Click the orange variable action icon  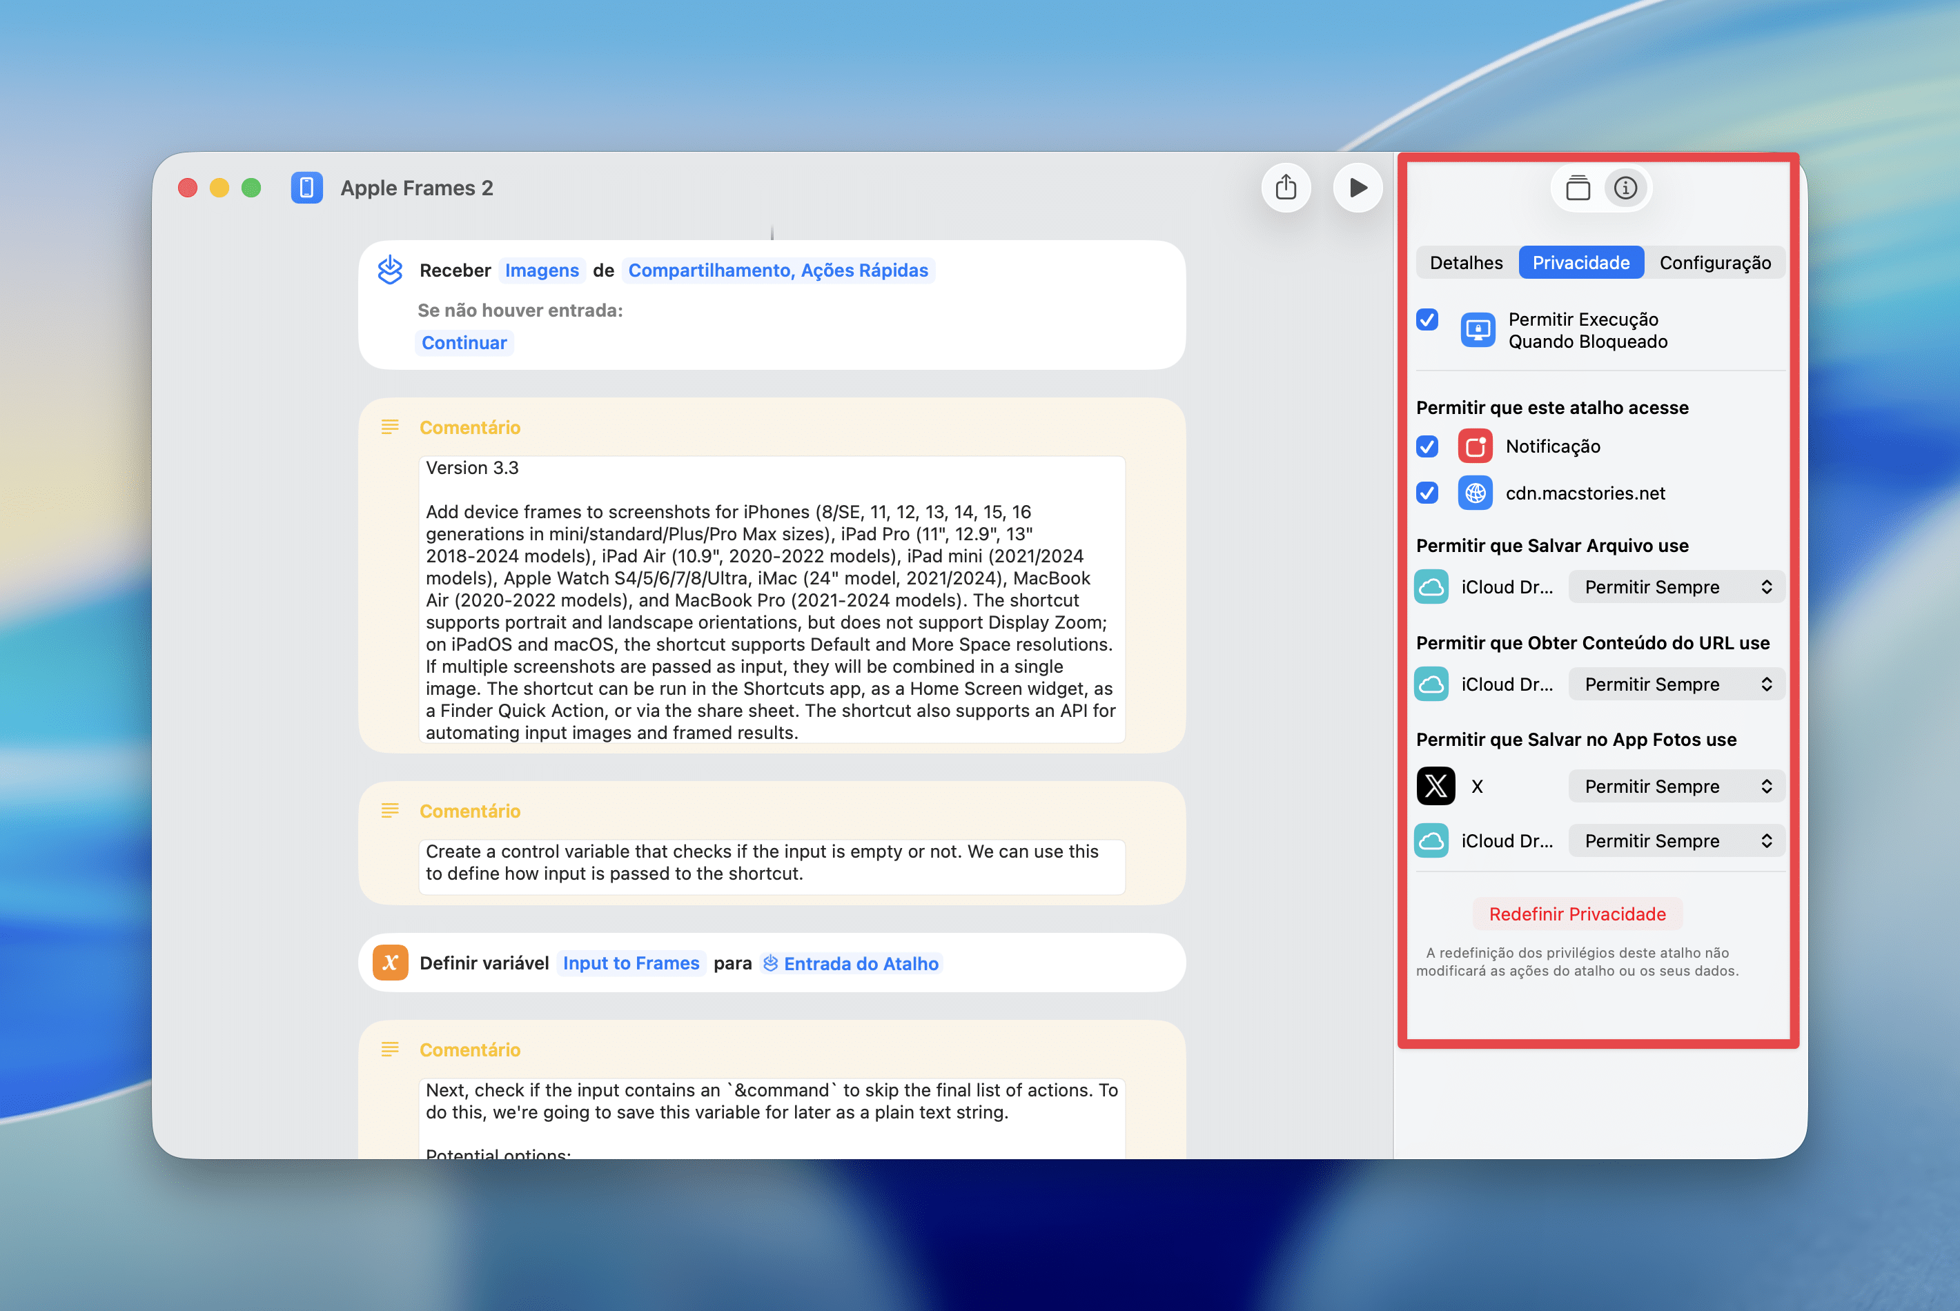click(391, 963)
